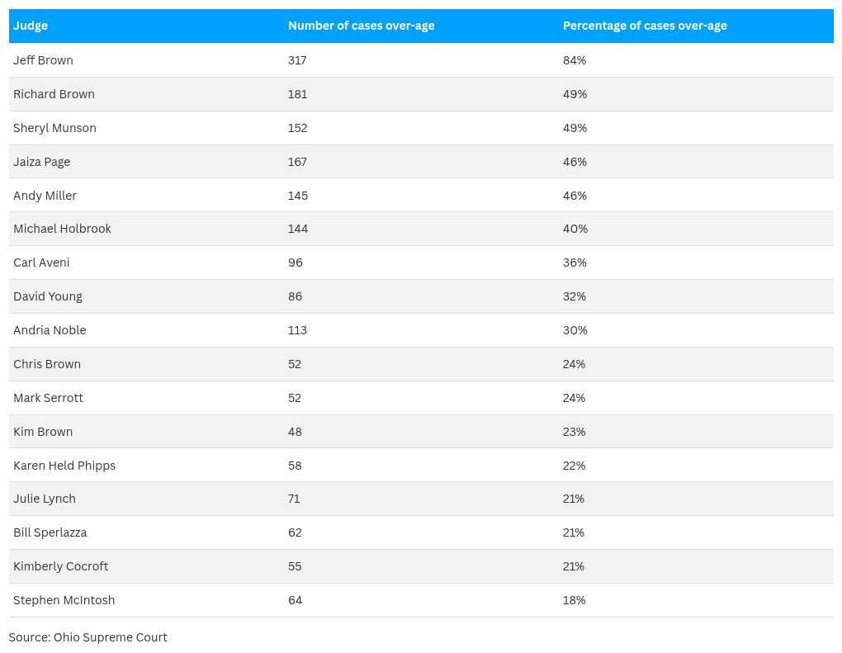Click Richard Brown's case count 181

pyautogui.click(x=297, y=94)
